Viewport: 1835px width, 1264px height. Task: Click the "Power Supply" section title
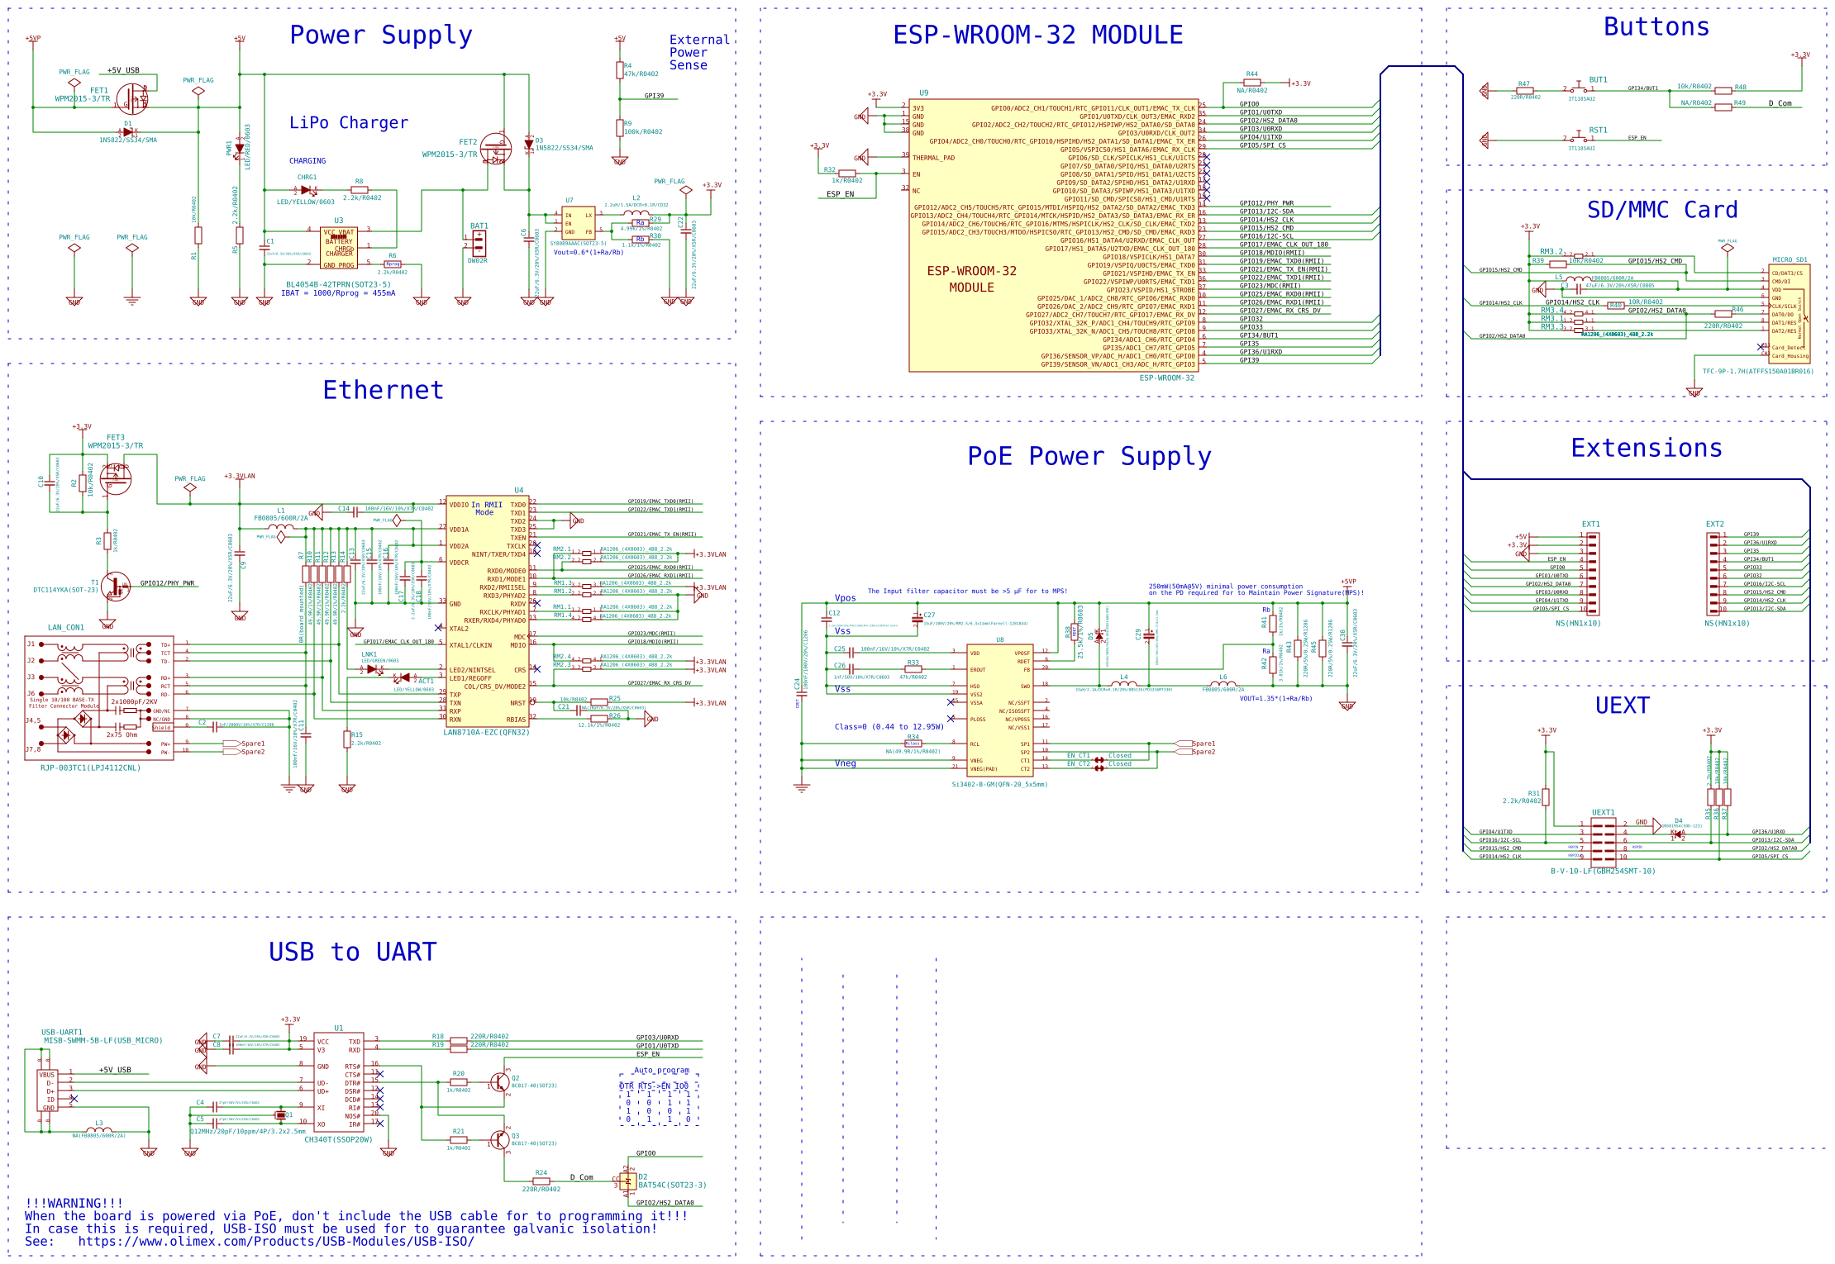381,36
